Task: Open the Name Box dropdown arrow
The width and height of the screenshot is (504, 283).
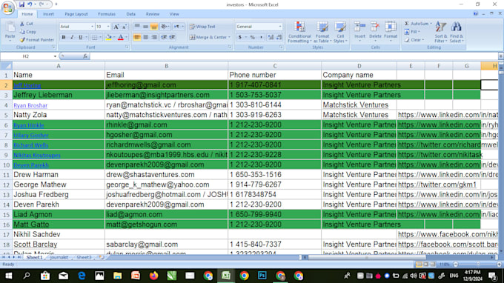Action: [55, 56]
